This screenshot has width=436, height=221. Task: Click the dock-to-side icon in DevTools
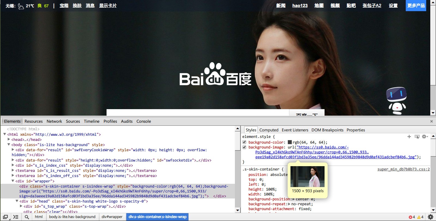click(x=5, y=217)
